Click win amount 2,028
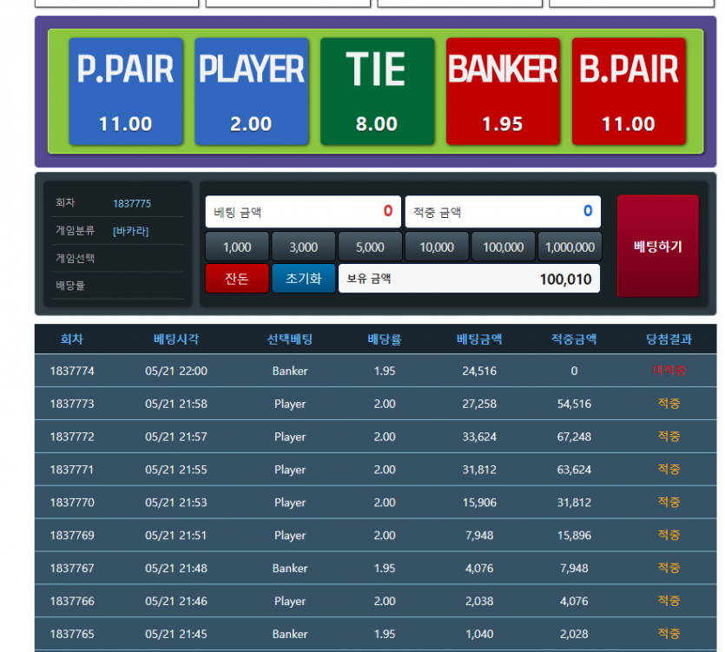The image size is (725, 652). tap(574, 634)
